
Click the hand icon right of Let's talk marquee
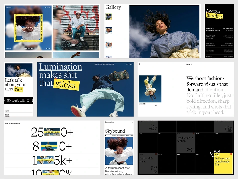(x=29, y=100)
